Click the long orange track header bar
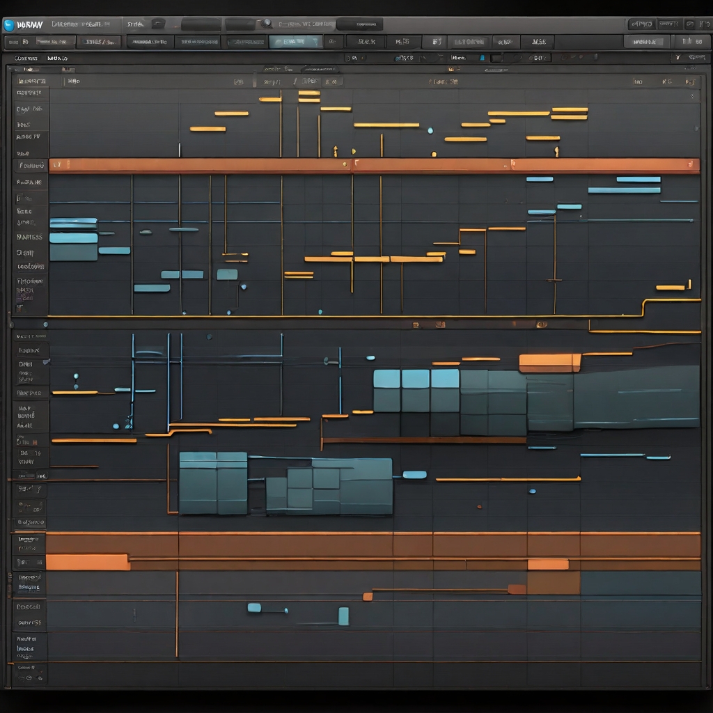Viewport: 713px width, 713px height. coord(374,165)
